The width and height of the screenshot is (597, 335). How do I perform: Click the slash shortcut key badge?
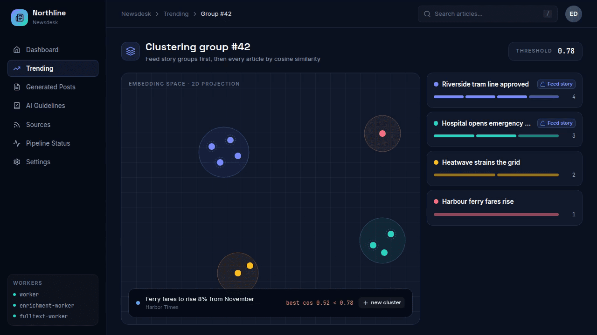click(548, 14)
